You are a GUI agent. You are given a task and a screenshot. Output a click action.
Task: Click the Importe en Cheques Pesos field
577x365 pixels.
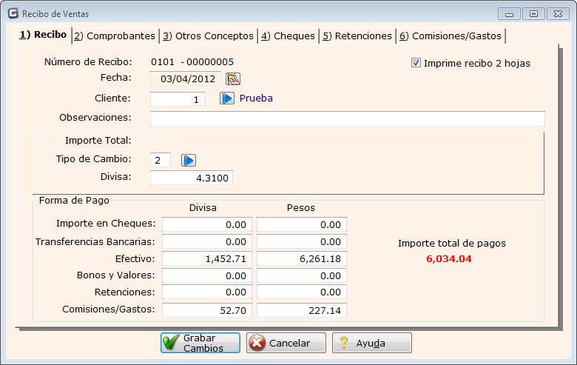pos(301,224)
